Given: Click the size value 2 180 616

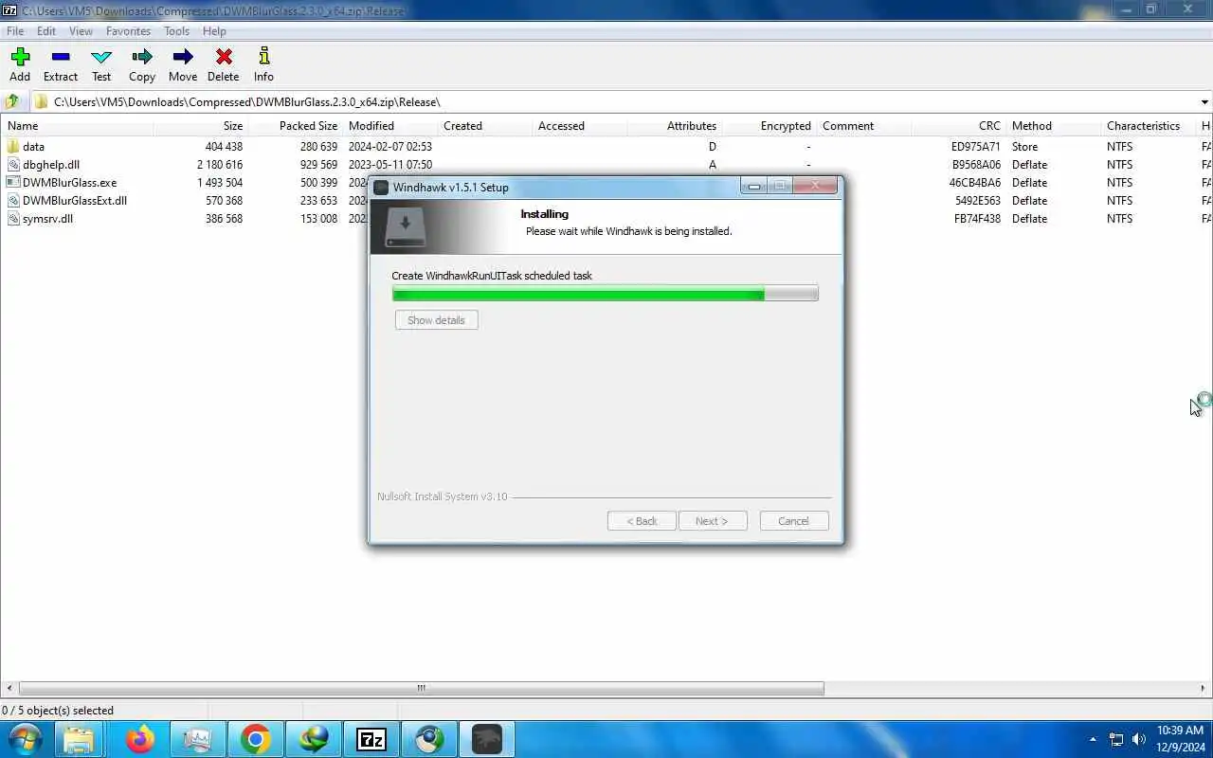Looking at the screenshot, I should pyautogui.click(x=220, y=165).
